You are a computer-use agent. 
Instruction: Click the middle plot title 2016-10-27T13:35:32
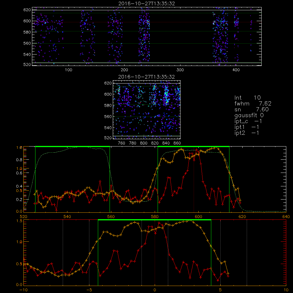(x=146, y=77)
